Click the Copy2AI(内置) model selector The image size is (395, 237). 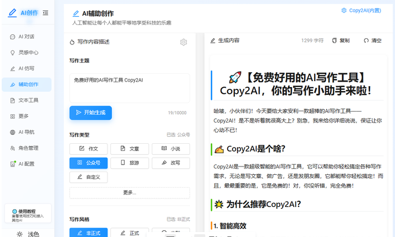click(x=361, y=11)
